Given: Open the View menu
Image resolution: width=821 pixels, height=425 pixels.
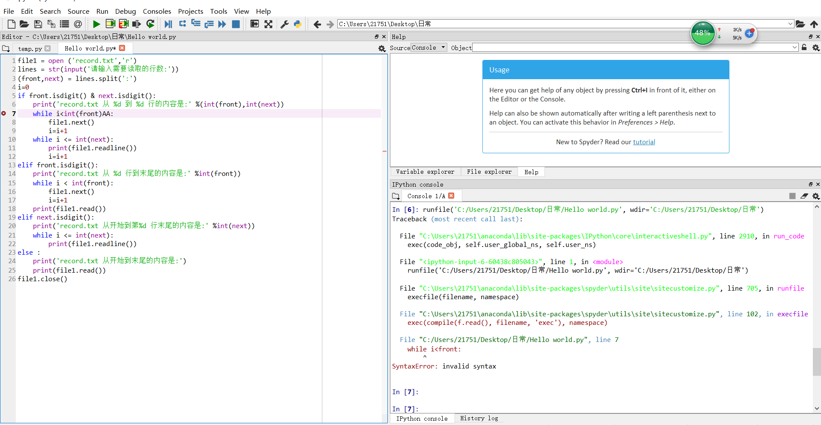Looking at the screenshot, I should [x=241, y=11].
